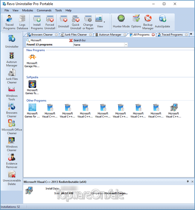Image resolution: width=195 pixels, height=210 pixels.
Task: Open the Logs Database toolbar icon
Action: 22,22
